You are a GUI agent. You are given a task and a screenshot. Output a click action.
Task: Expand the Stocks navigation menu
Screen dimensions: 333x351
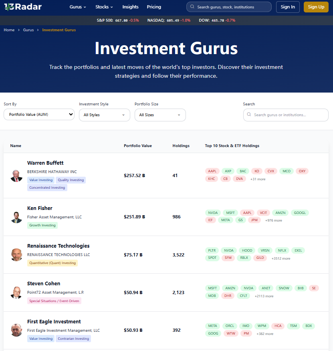point(104,7)
